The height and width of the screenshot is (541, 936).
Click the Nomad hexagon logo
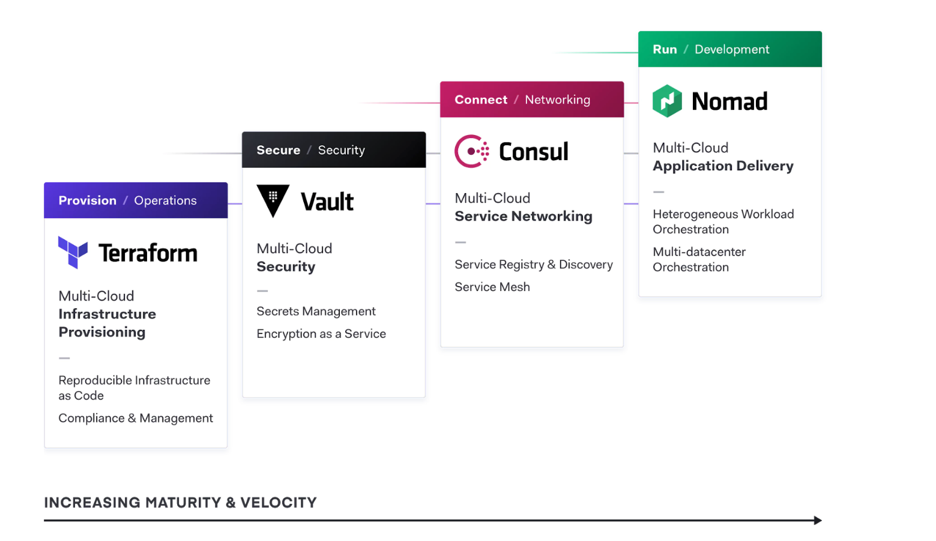667,101
